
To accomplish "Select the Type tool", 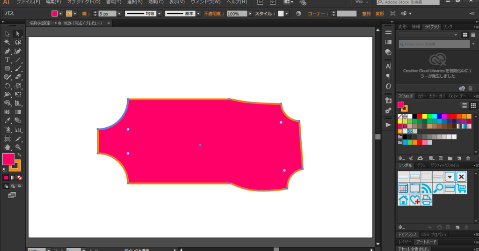I will [7, 60].
